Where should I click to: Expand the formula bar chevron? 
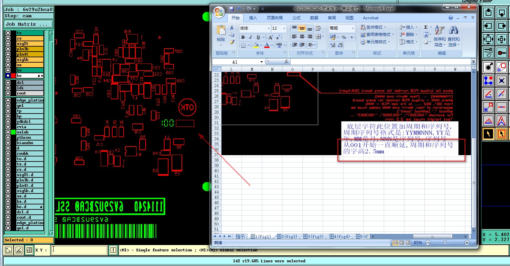[473, 62]
